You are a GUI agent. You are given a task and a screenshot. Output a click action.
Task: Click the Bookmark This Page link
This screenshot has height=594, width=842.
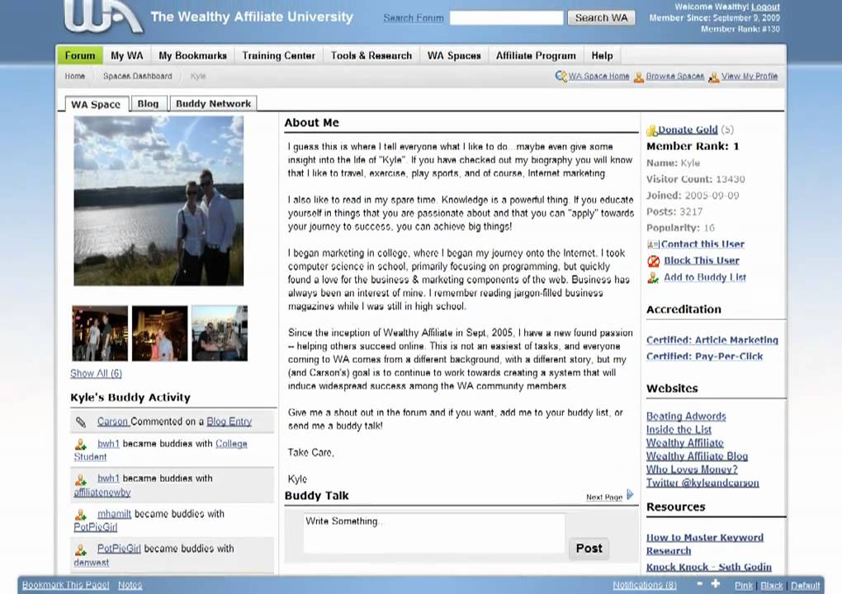coord(65,585)
